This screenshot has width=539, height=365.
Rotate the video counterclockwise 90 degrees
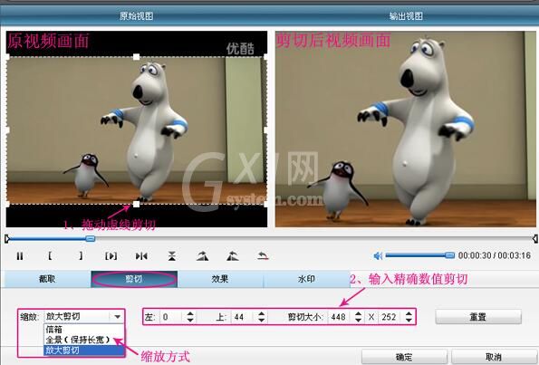233,256
